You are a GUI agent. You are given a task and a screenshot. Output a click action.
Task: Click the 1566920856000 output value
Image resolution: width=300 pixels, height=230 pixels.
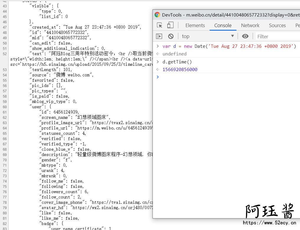point(180,70)
